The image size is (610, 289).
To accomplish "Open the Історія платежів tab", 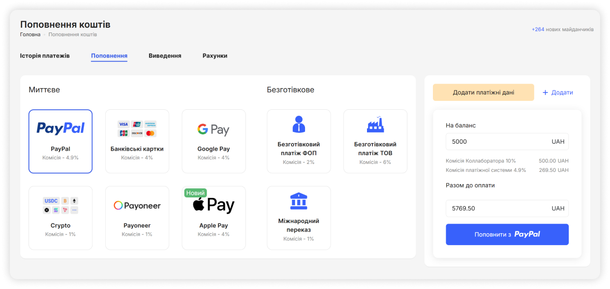I will point(45,56).
